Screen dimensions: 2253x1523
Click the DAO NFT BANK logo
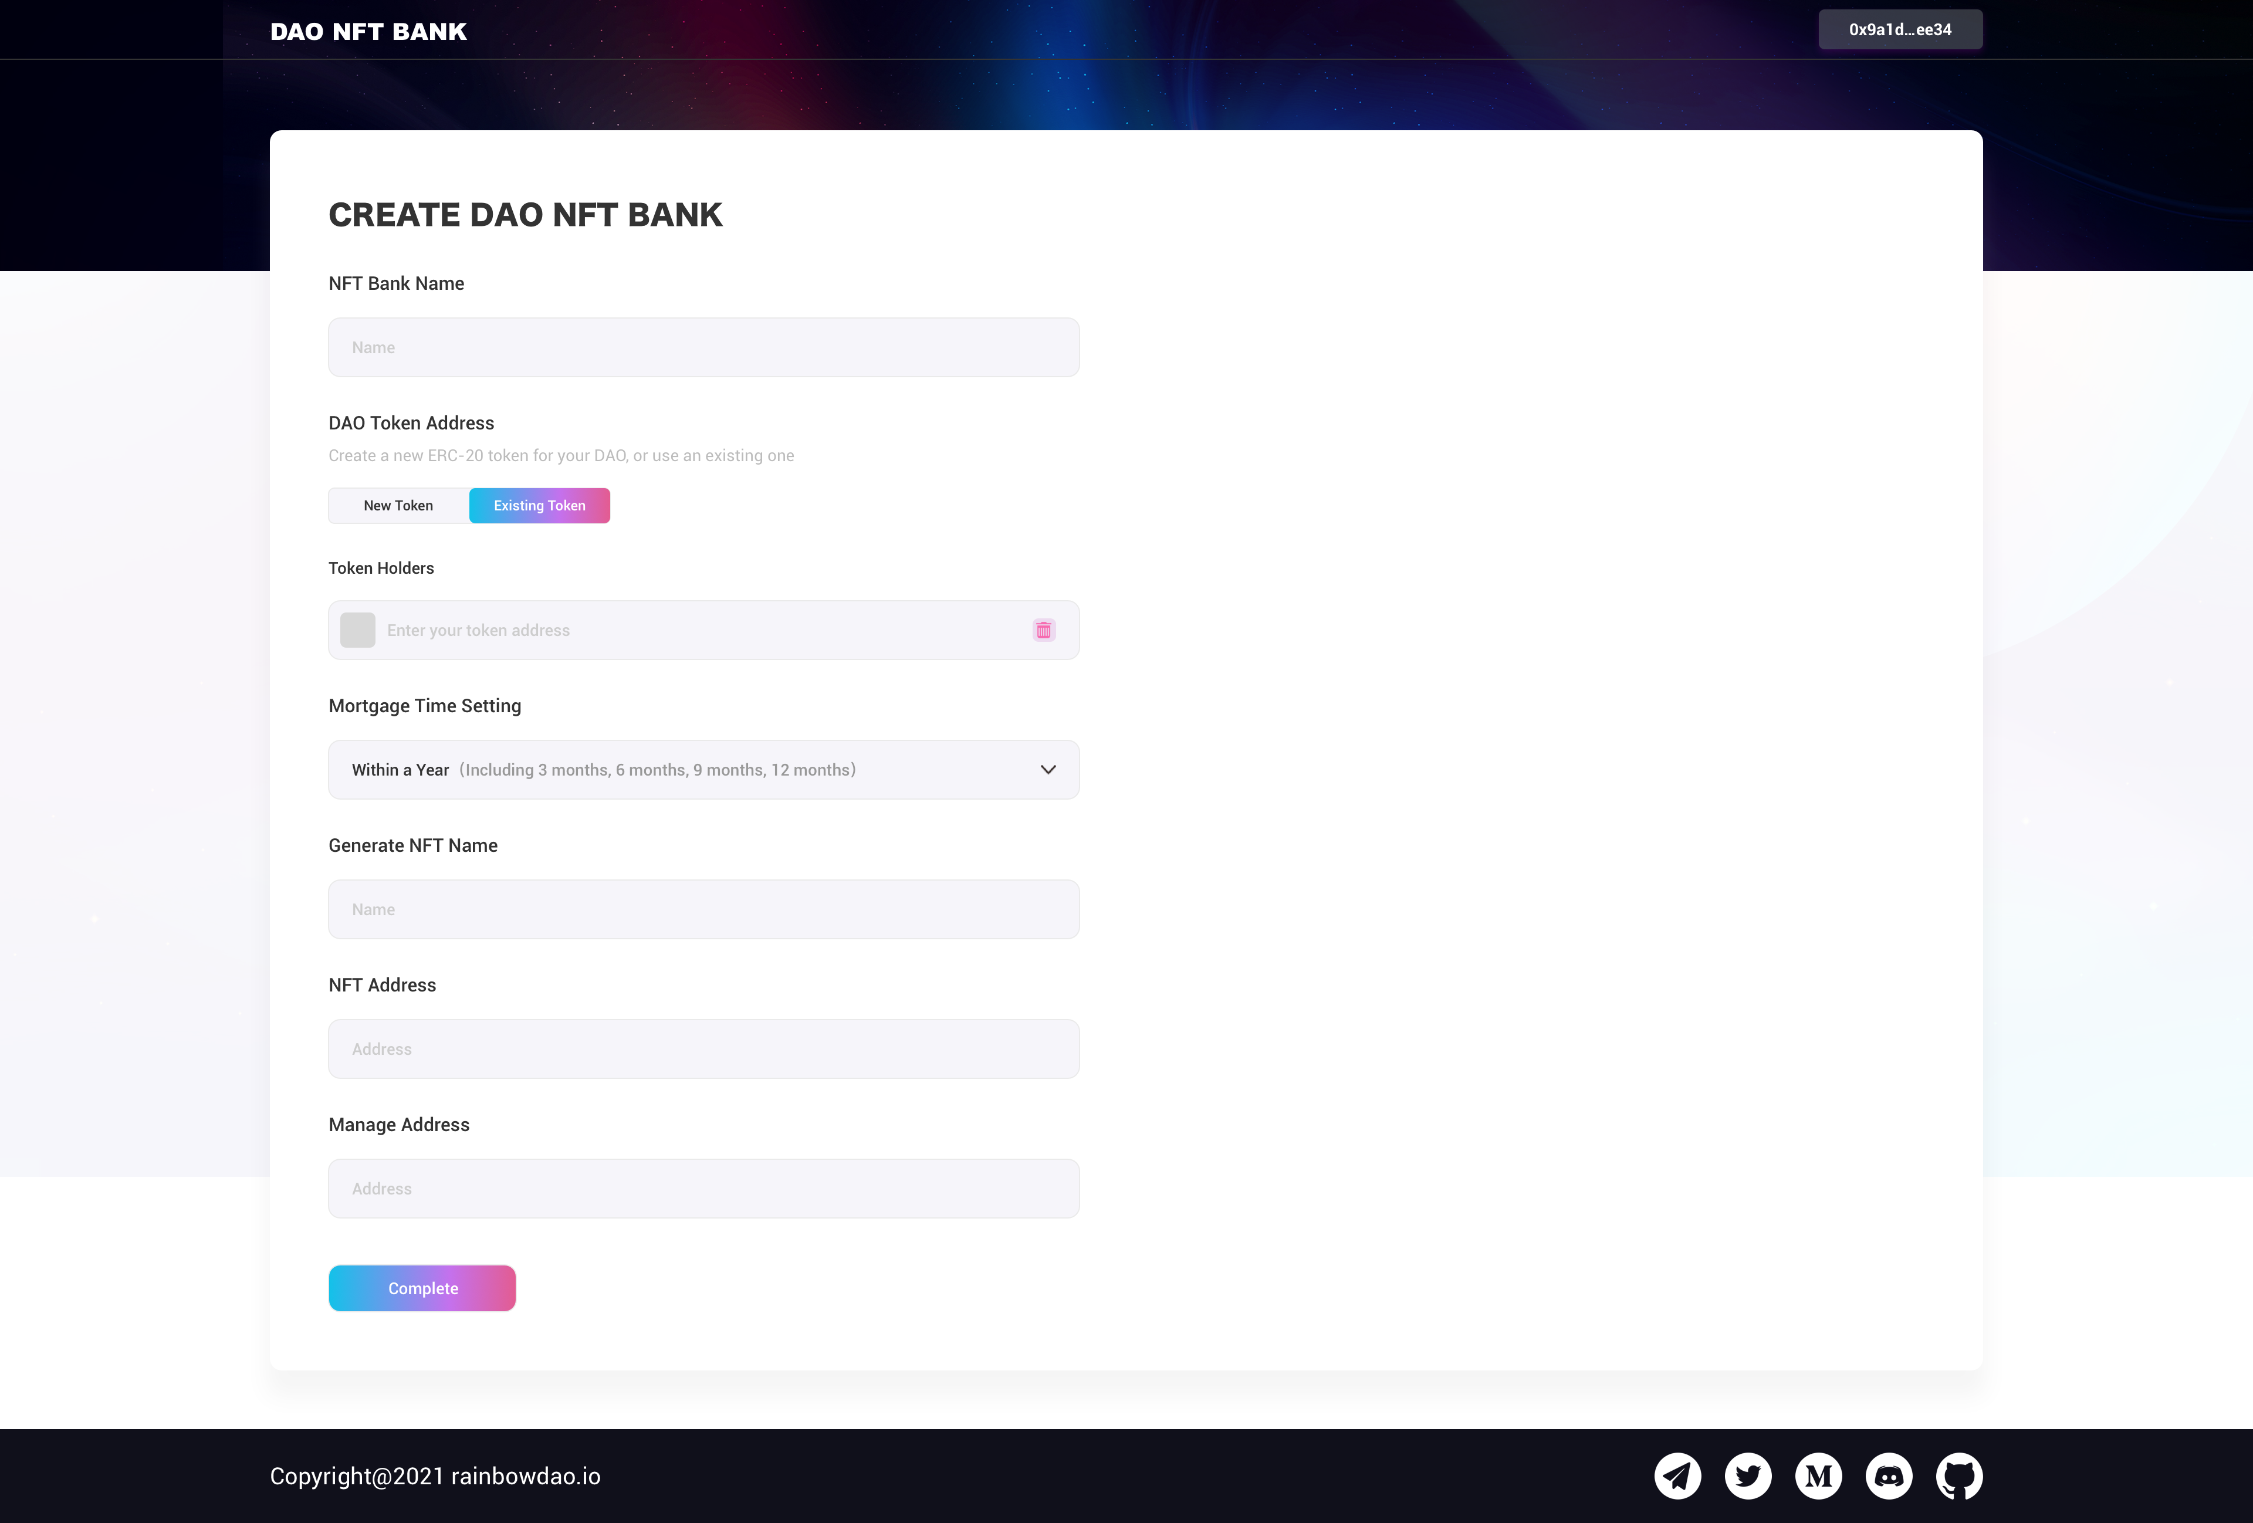coord(368,30)
